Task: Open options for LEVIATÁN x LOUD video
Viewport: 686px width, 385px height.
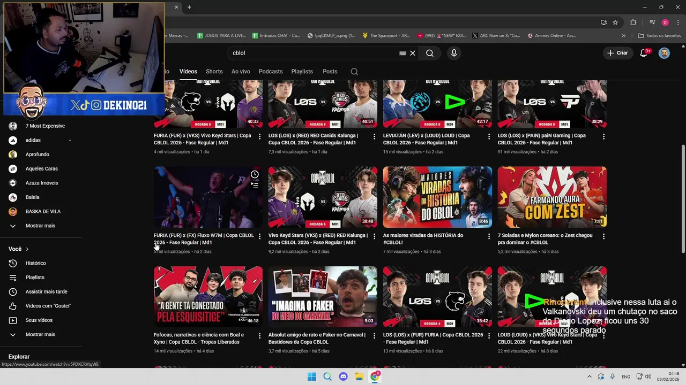Action: [489, 137]
